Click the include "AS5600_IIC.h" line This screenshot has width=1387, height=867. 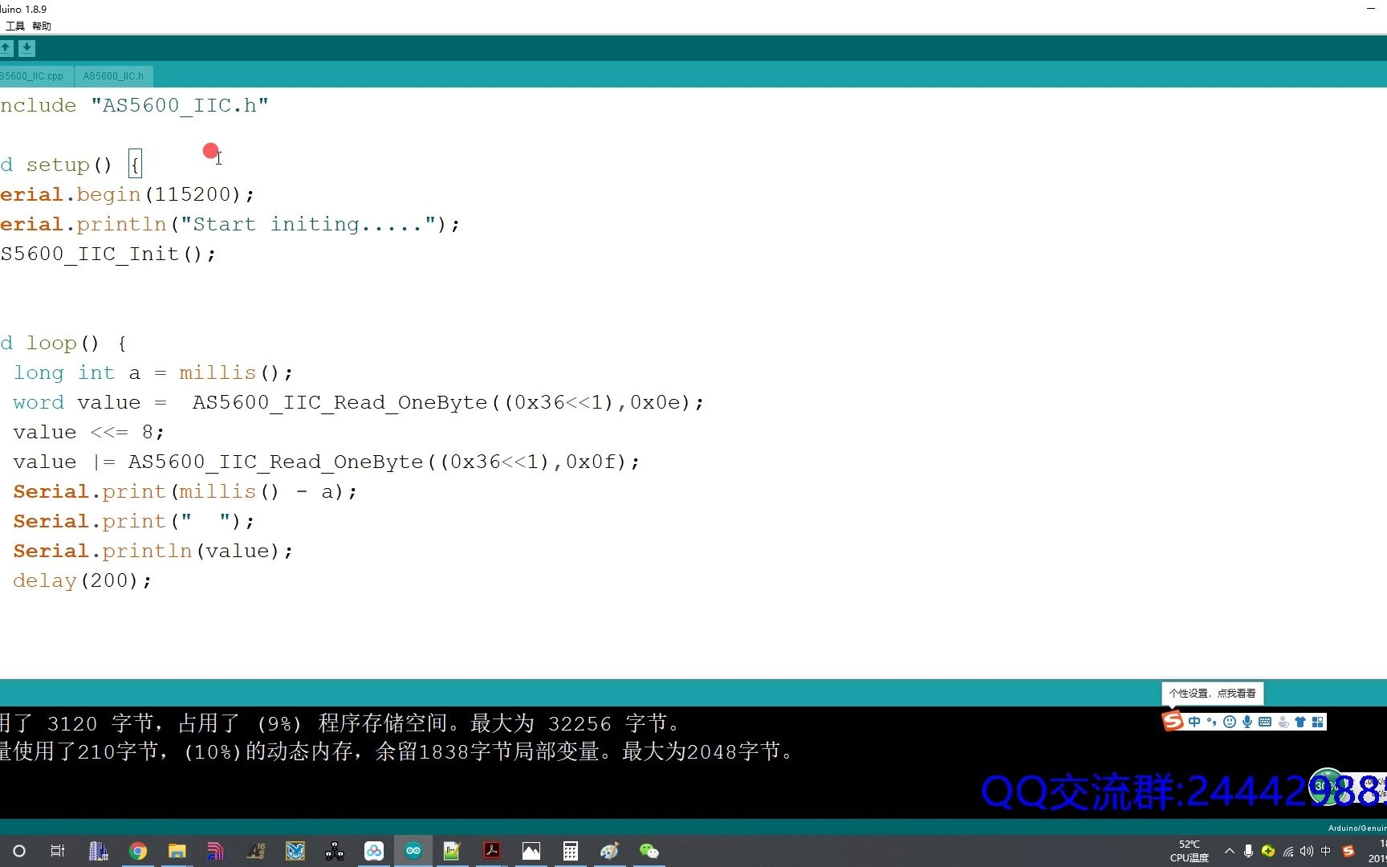(134, 105)
